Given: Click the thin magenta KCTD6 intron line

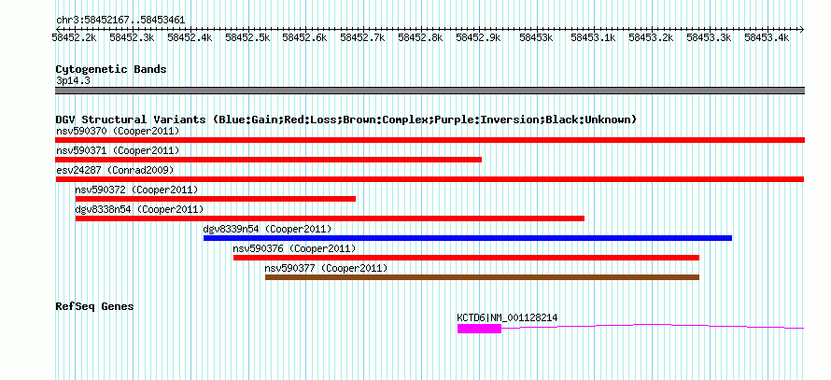Looking at the screenshot, I should point(653,327).
